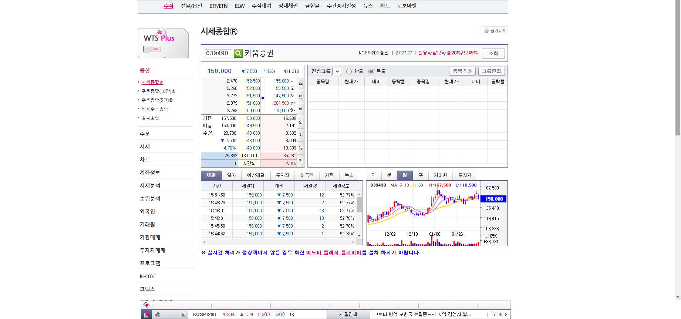
Task: Click the round clock icon in bottom ticker
Action: pyautogui.click(x=158, y=315)
